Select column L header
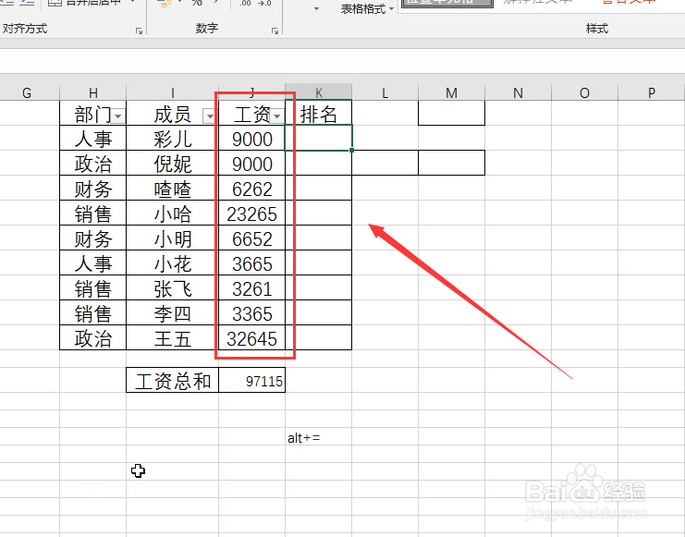Screen dimensions: 685x537 [385, 92]
